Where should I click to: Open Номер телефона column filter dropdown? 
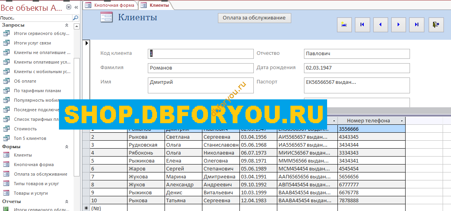(x=402, y=121)
